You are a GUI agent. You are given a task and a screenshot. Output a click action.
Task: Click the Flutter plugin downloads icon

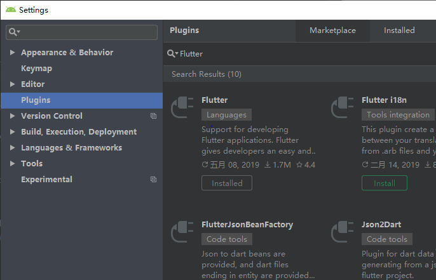(267, 164)
